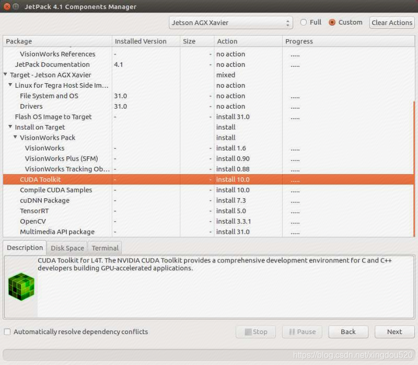Select the Multimedia API package row
418x365 pixels.
tap(208, 232)
